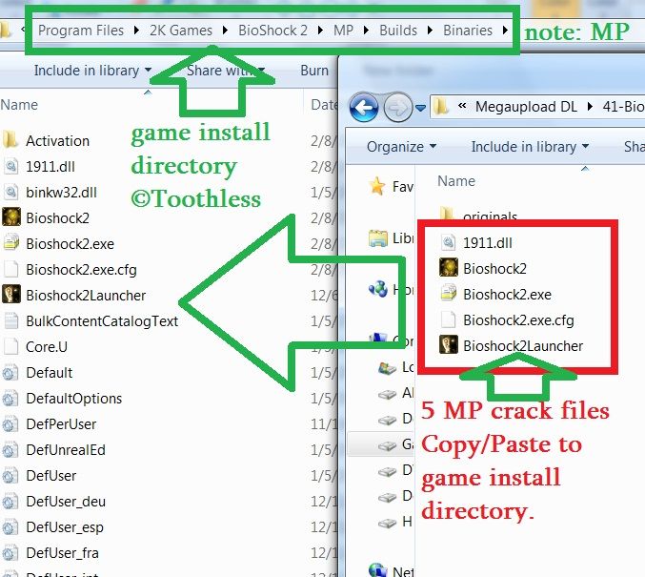Expand the arrow after Builds breadcrumb
The height and width of the screenshot is (577, 645).
[430, 31]
